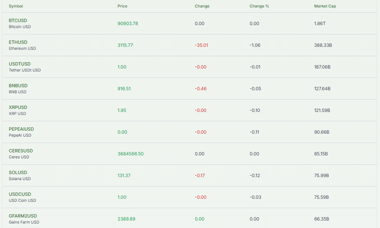Image resolution: width=380 pixels, height=228 pixels.
Task: View the USDTUSD Tether quote page
Action: click(x=19, y=64)
